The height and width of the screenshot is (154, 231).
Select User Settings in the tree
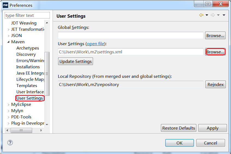(30, 98)
